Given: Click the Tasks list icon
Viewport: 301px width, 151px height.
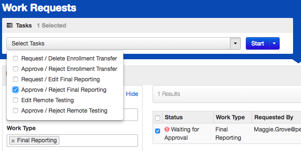Looking at the screenshot, I should click(10, 25).
